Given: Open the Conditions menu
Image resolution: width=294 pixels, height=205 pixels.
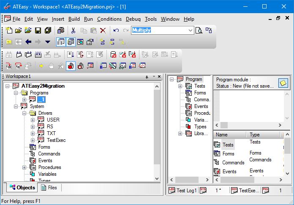Looking at the screenshot, I should pos(109,19).
